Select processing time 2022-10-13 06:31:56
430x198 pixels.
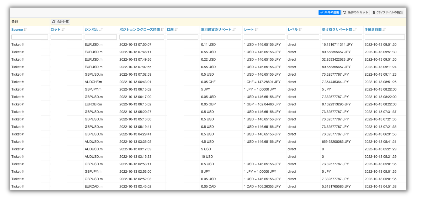pos(381,134)
